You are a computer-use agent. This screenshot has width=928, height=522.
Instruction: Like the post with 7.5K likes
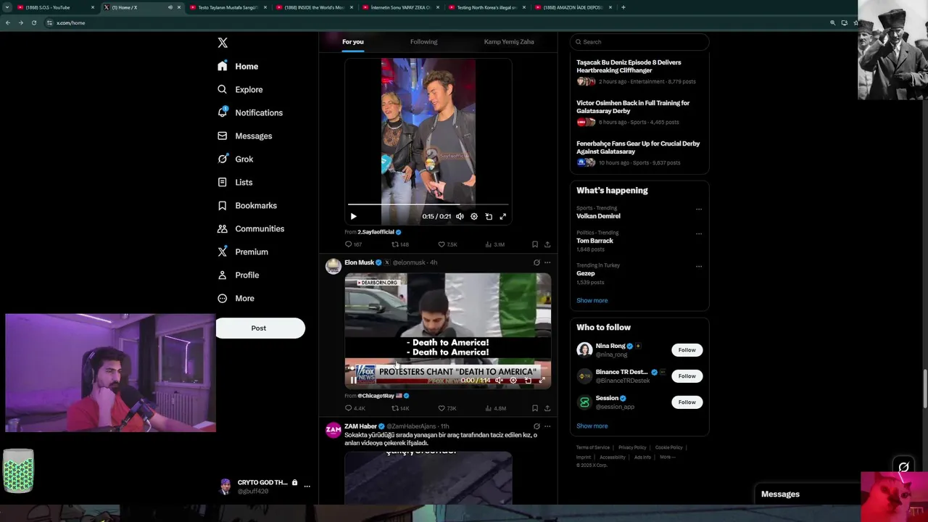pyautogui.click(x=447, y=244)
